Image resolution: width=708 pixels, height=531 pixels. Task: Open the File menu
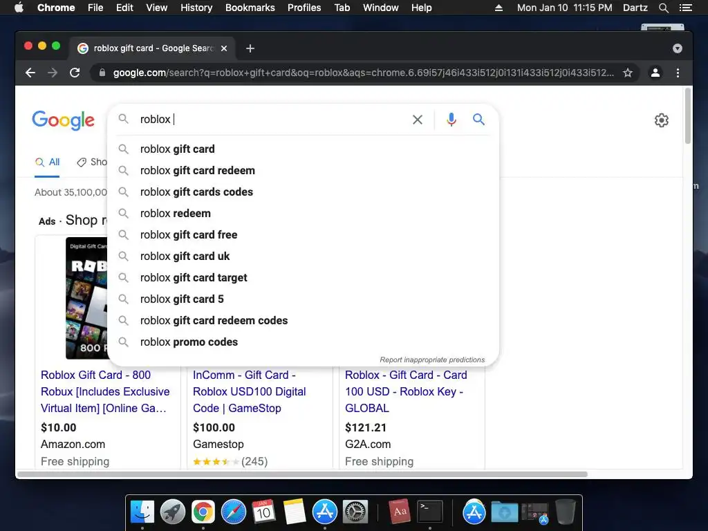[95, 8]
